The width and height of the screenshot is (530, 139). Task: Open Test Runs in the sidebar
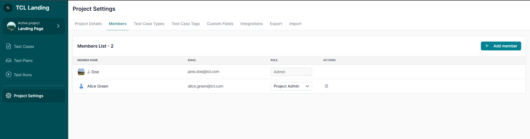[x=34, y=75]
